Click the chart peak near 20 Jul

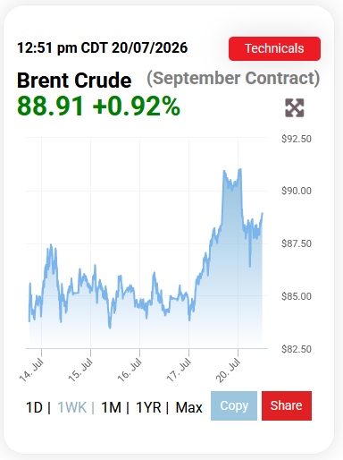tap(239, 169)
